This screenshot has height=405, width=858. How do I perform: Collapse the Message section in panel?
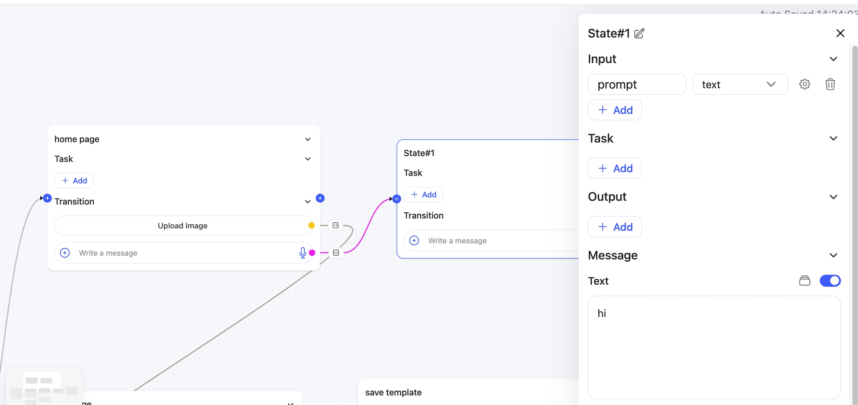833,256
